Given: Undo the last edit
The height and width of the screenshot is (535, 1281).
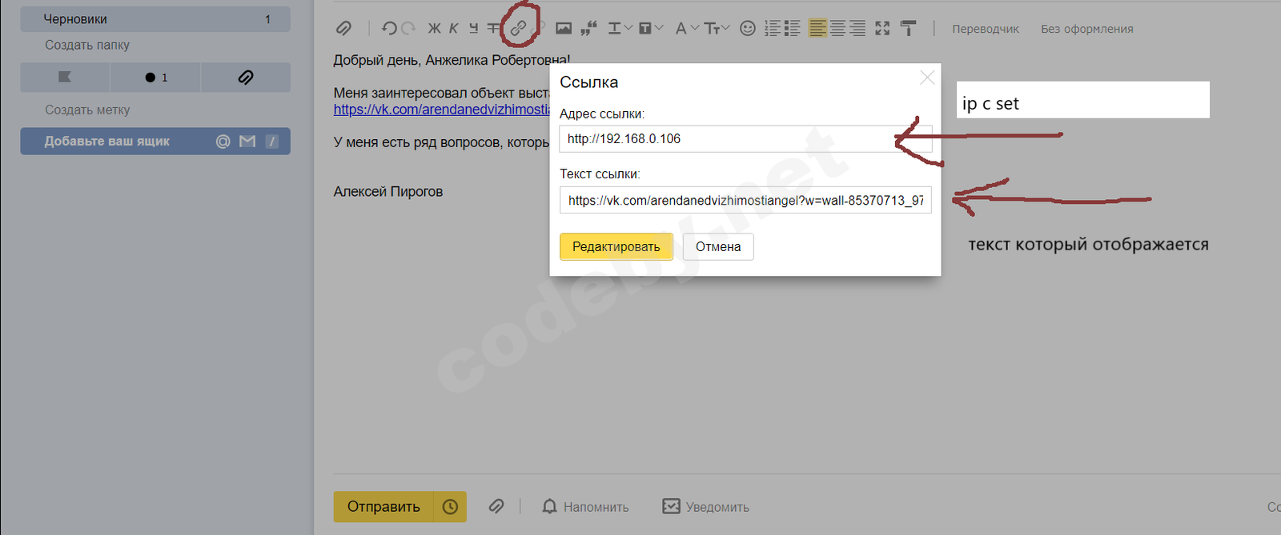Looking at the screenshot, I should pyautogui.click(x=389, y=29).
